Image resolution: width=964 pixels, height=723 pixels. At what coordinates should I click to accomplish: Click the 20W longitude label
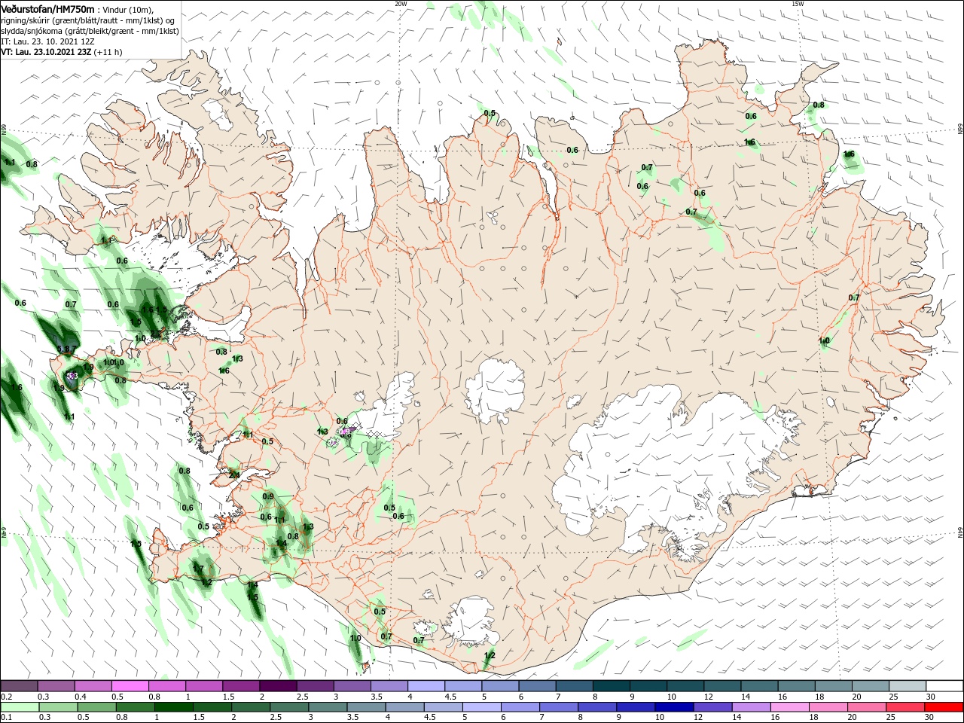[401, 4]
